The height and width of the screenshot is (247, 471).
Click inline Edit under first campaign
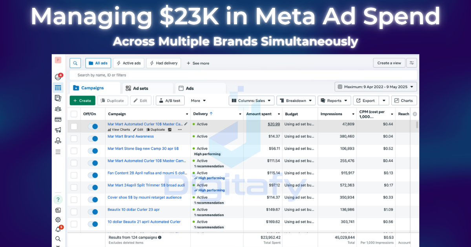click(138, 130)
